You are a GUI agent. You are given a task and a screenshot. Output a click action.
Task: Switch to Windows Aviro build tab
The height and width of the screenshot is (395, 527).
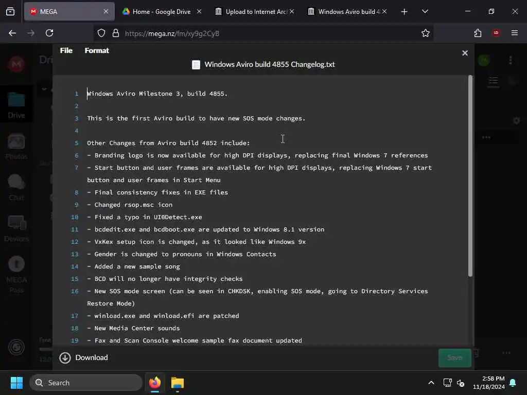point(347,11)
